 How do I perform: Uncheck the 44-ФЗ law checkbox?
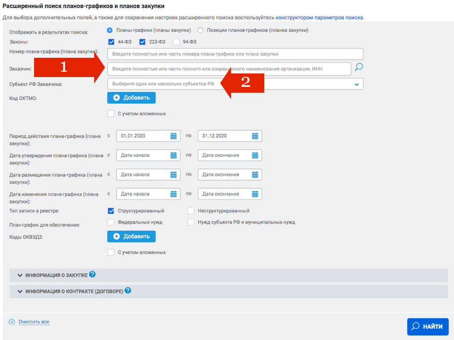(x=111, y=42)
